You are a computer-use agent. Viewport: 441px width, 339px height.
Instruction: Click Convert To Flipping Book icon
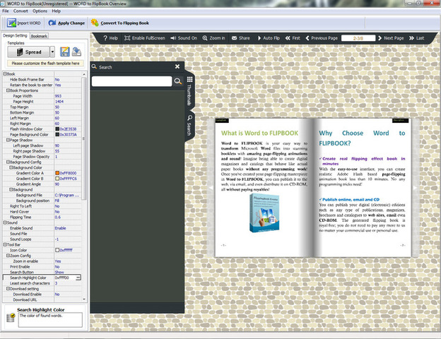(95, 23)
